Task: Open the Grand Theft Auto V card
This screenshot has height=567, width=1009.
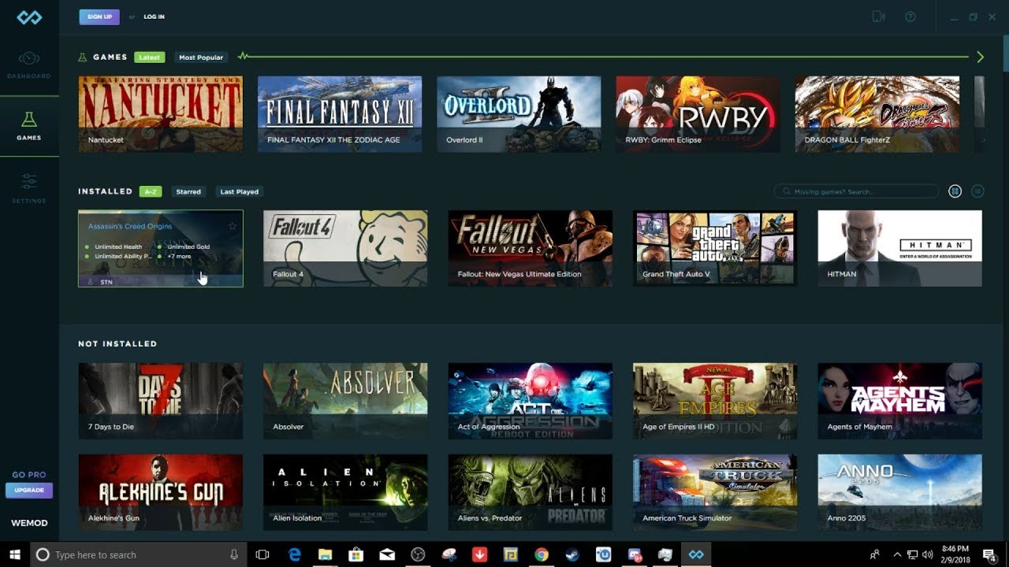Action: [x=715, y=248]
